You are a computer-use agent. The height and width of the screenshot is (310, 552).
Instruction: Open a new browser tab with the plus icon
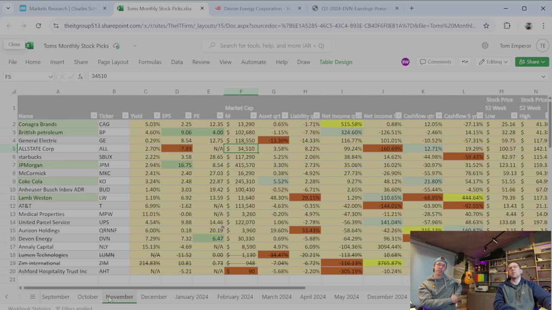click(411, 8)
